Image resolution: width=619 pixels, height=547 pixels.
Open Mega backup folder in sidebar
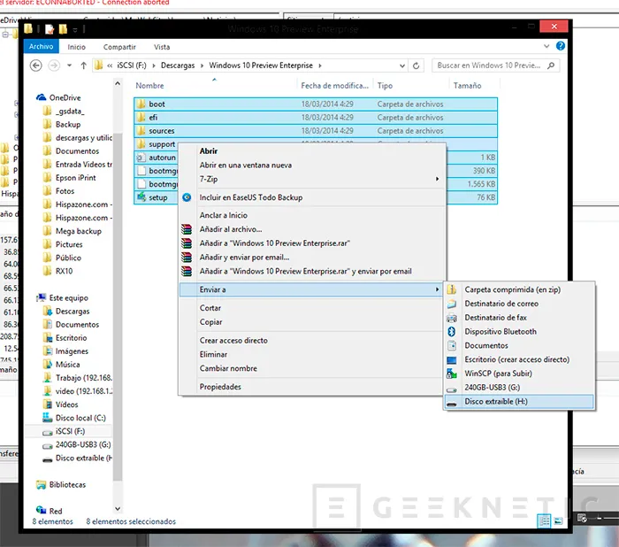click(78, 231)
